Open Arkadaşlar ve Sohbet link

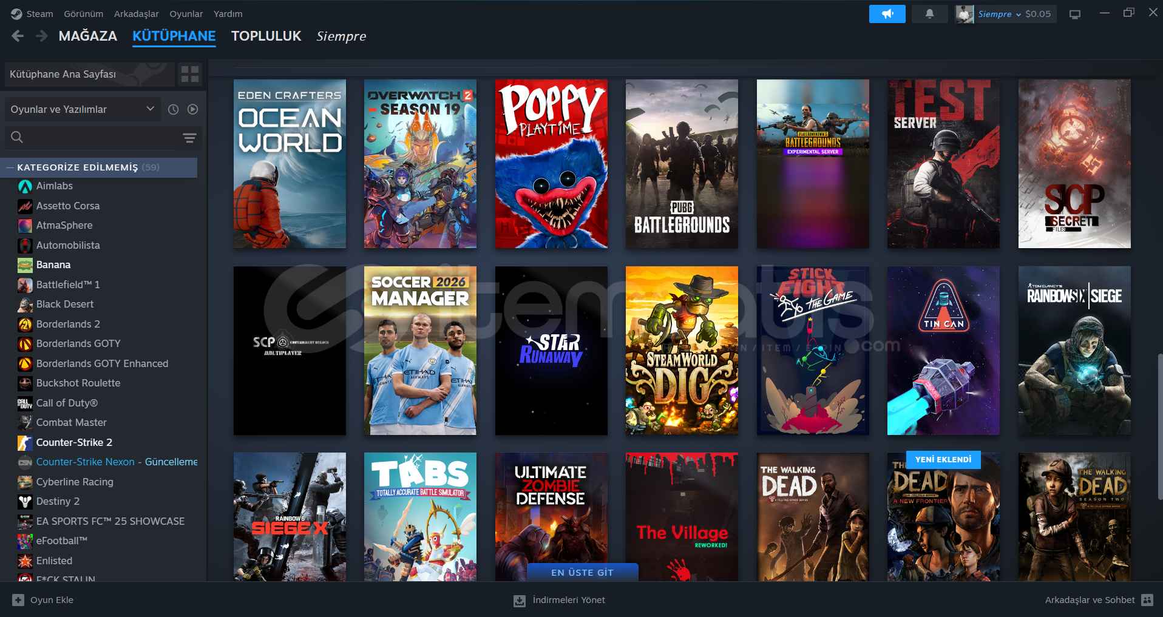pos(1090,600)
